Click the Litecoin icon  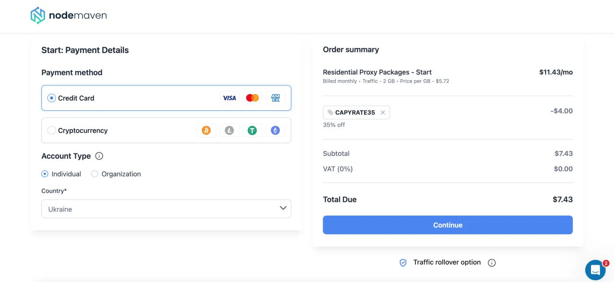tap(229, 130)
